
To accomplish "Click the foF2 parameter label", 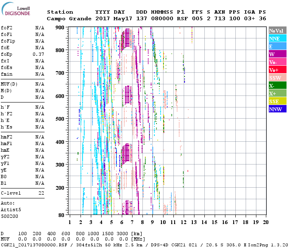I will pyautogui.click(x=7, y=28).
